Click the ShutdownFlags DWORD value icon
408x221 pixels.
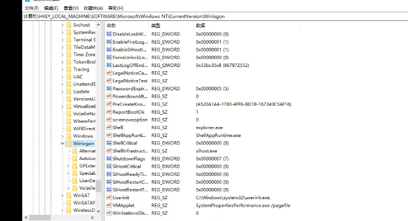click(109, 158)
